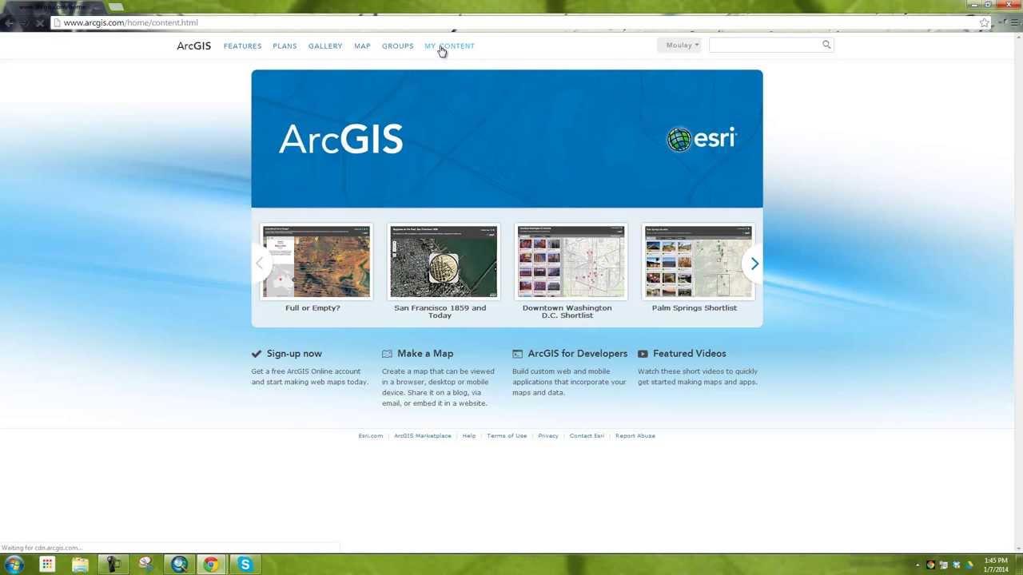Click Downtown Washington D.C. Shortlist caption

click(567, 311)
